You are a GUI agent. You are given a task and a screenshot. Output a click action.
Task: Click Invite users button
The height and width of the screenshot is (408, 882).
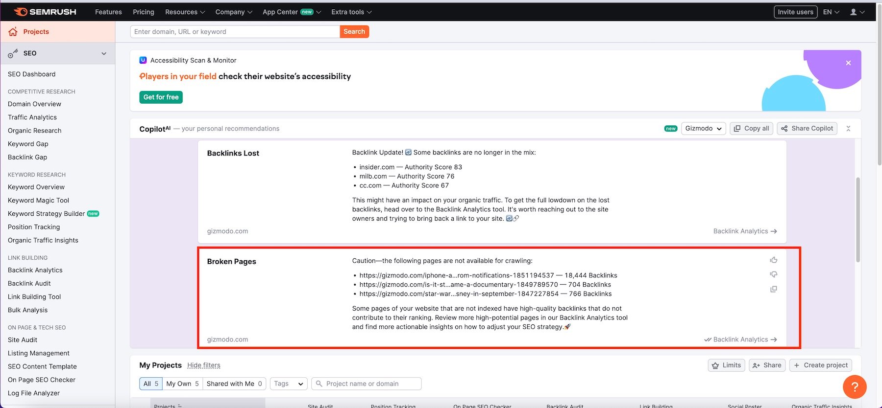pyautogui.click(x=795, y=12)
